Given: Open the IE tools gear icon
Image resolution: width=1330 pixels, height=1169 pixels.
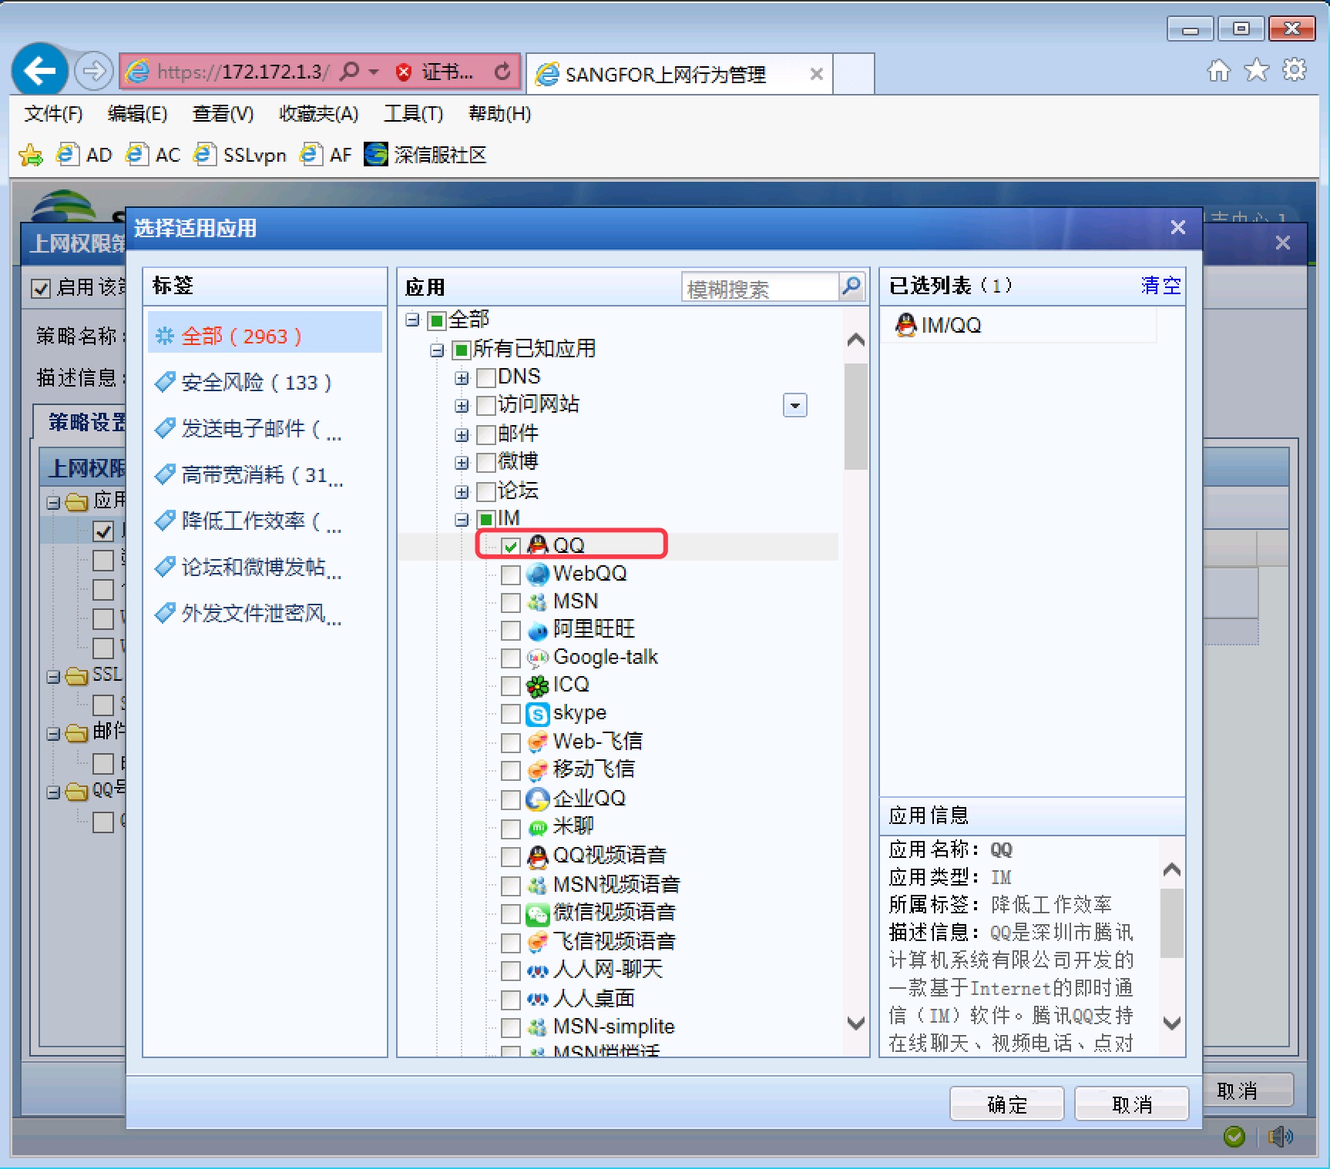Looking at the screenshot, I should click(1295, 71).
